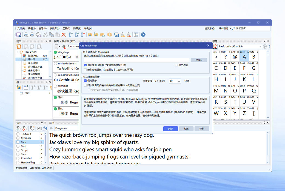Click the rename tag 'ab|' icon

39,128
